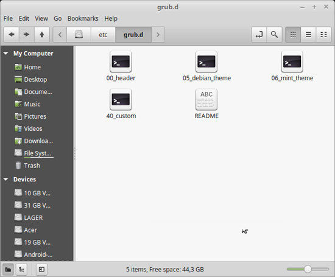The width and height of the screenshot is (335, 277).
Task: Show tree view in sidebar
Action: [x=21, y=270]
